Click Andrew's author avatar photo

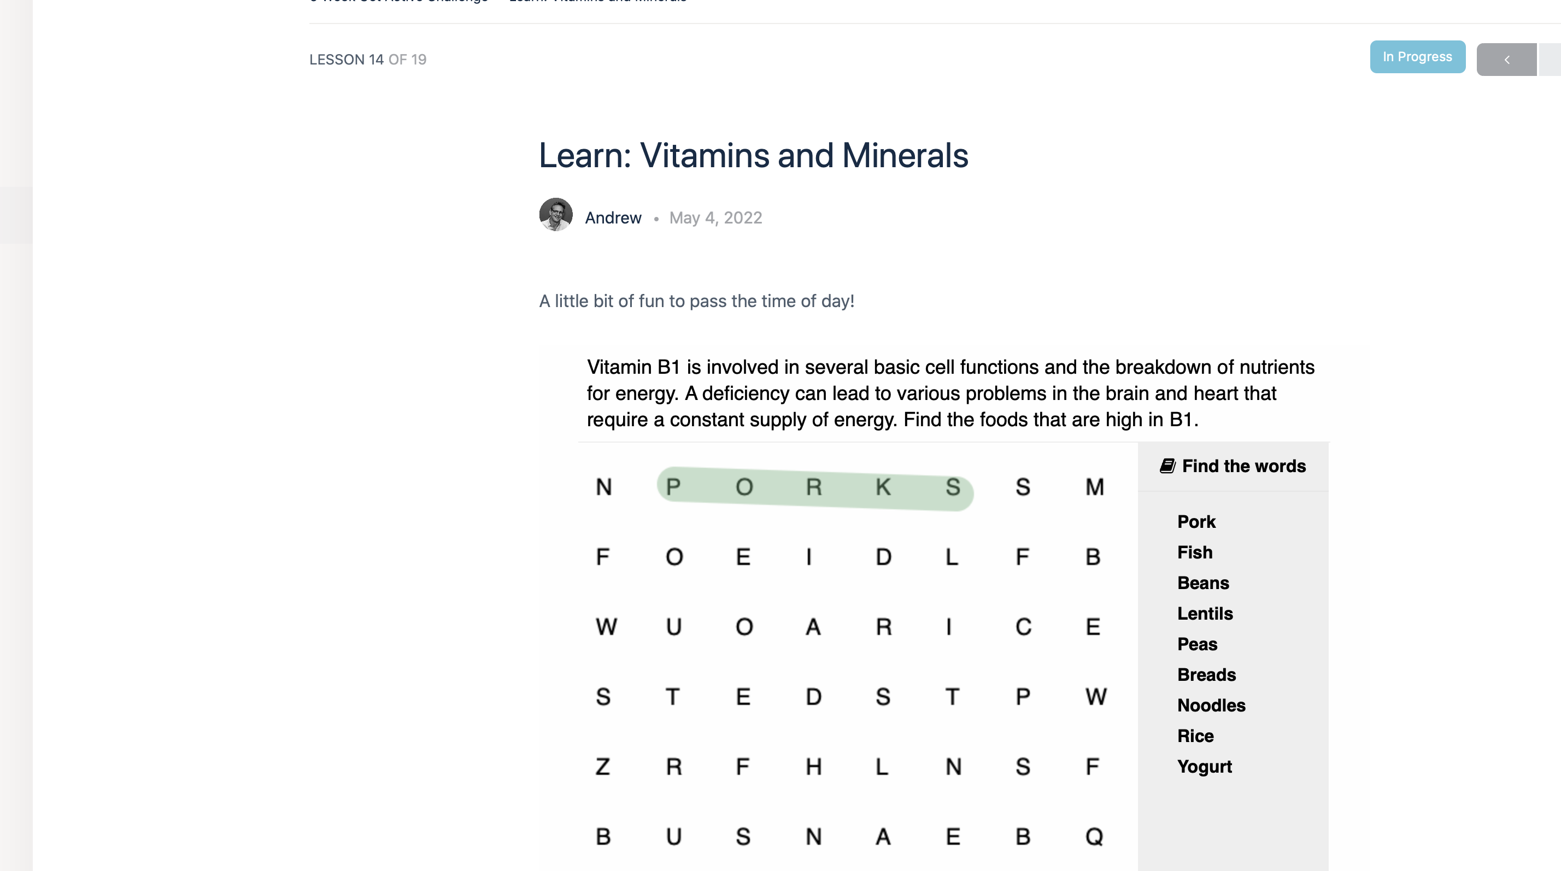pos(556,214)
